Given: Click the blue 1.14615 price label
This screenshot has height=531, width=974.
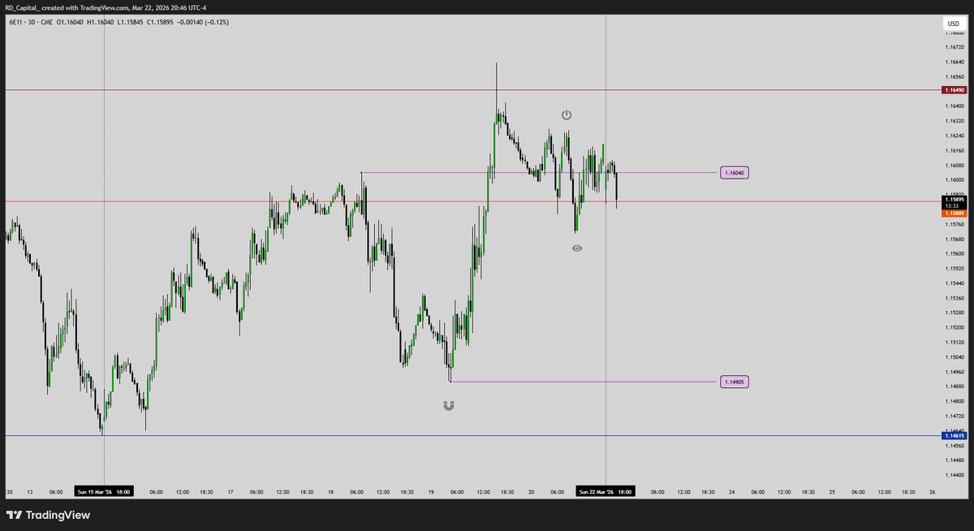Looking at the screenshot, I should coord(954,436).
